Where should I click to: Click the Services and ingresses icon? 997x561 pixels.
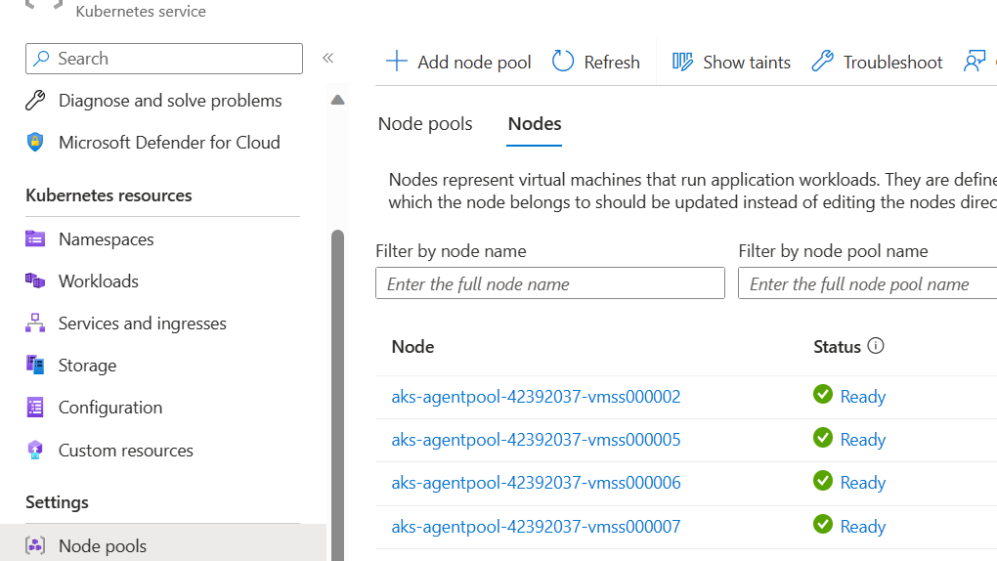point(35,324)
